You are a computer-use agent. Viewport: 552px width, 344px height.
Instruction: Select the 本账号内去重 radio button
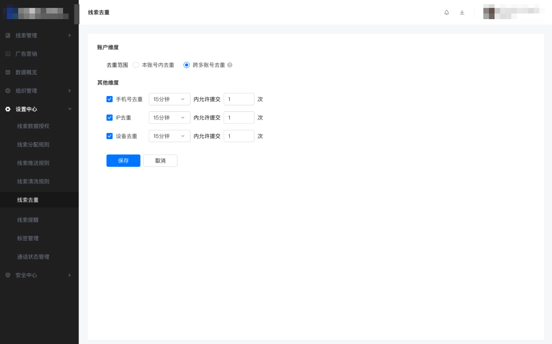pos(135,65)
